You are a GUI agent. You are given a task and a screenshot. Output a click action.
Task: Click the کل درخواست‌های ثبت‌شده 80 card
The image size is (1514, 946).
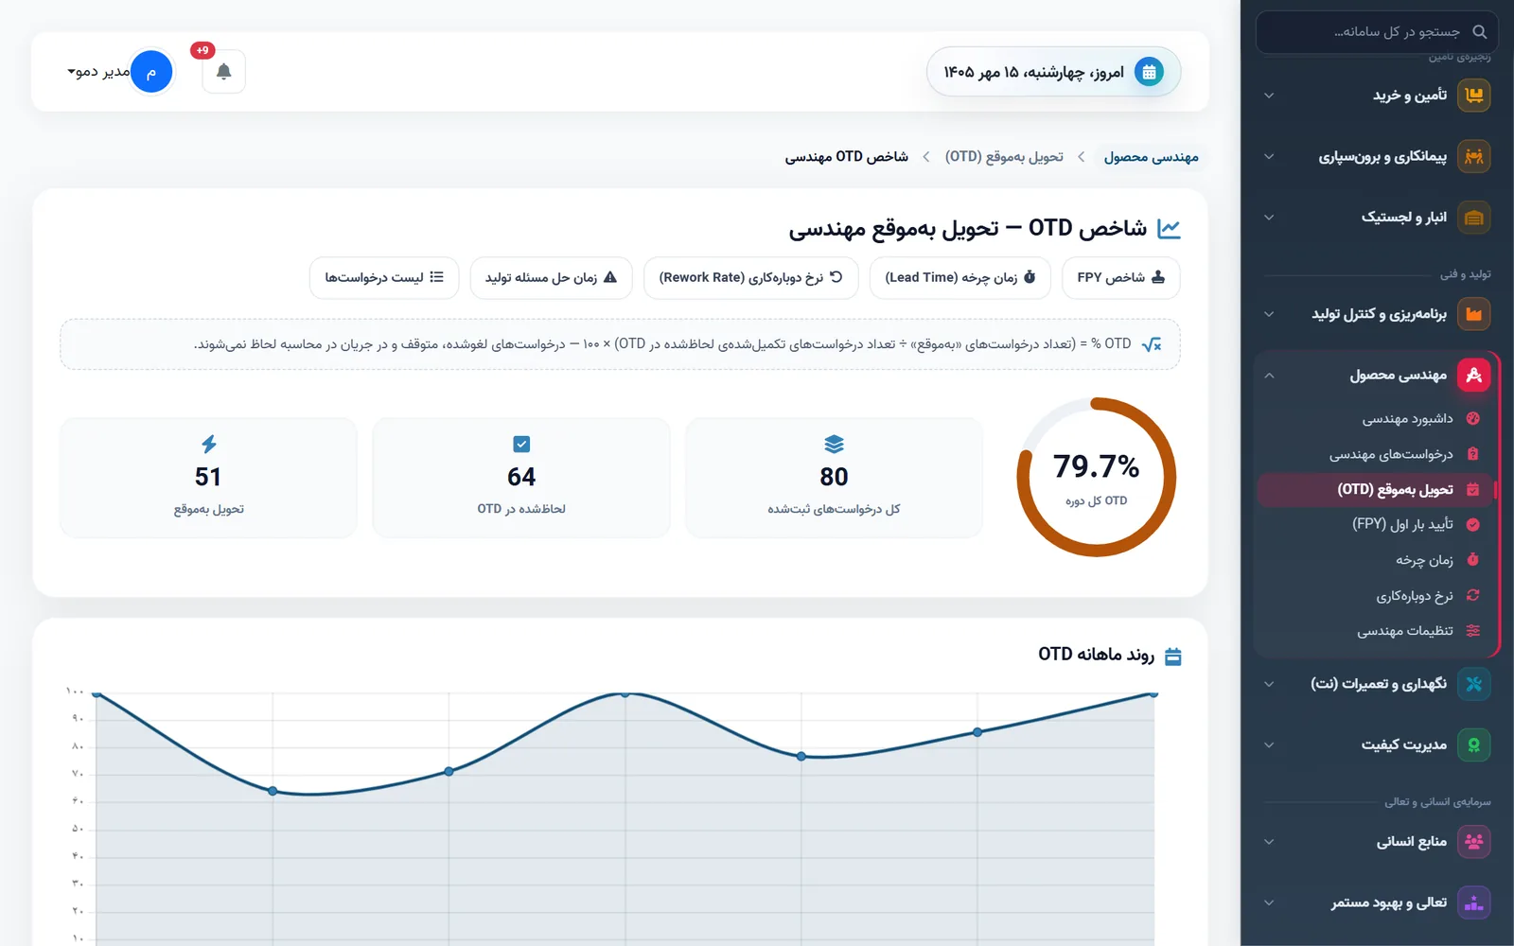pos(834,478)
